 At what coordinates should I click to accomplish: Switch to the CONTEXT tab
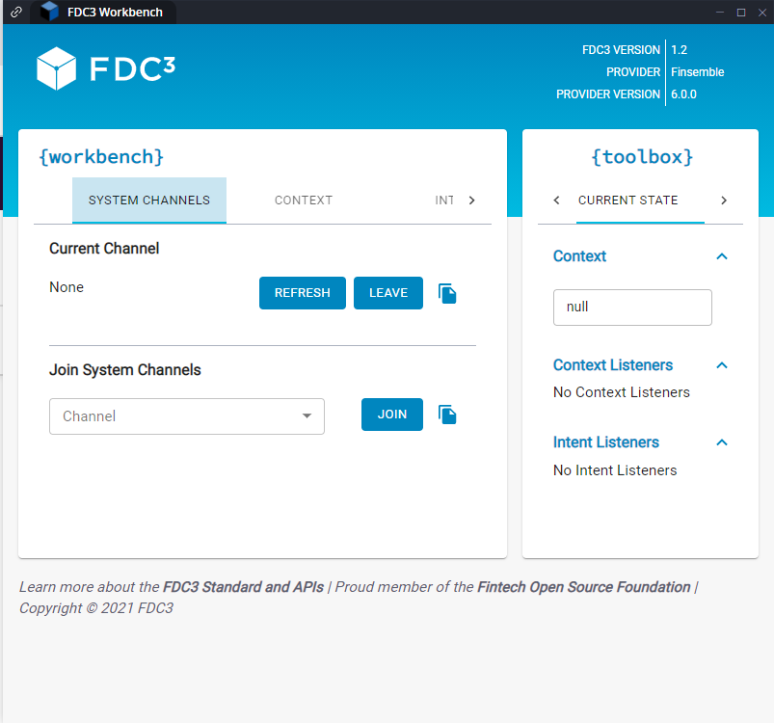[x=304, y=201]
